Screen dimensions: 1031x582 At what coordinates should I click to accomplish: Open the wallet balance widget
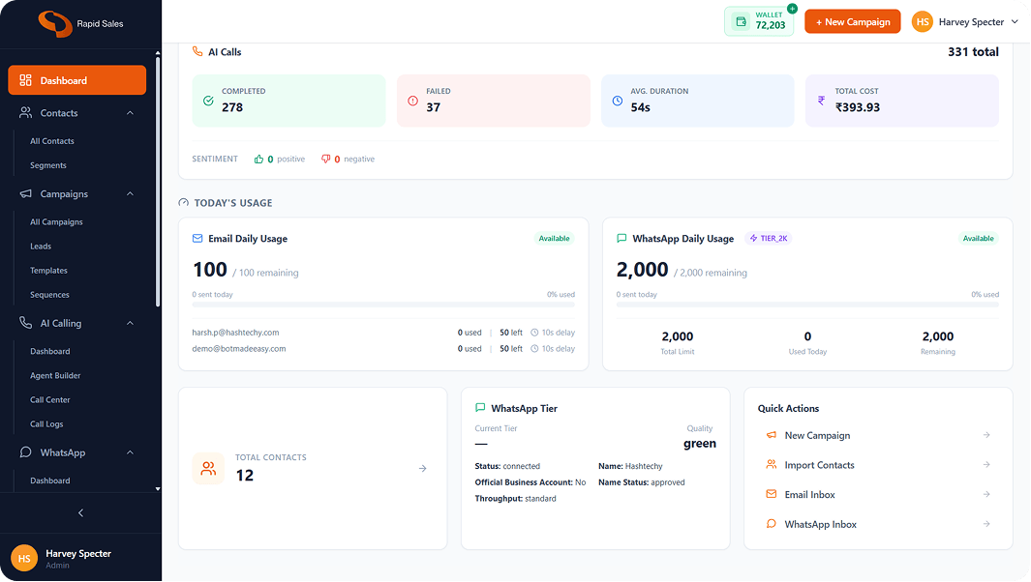[x=759, y=21]
